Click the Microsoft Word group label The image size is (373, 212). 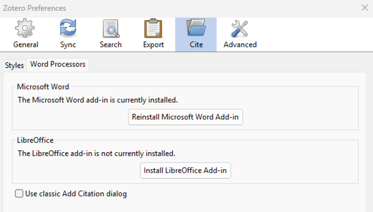click(x=43, y=87)
